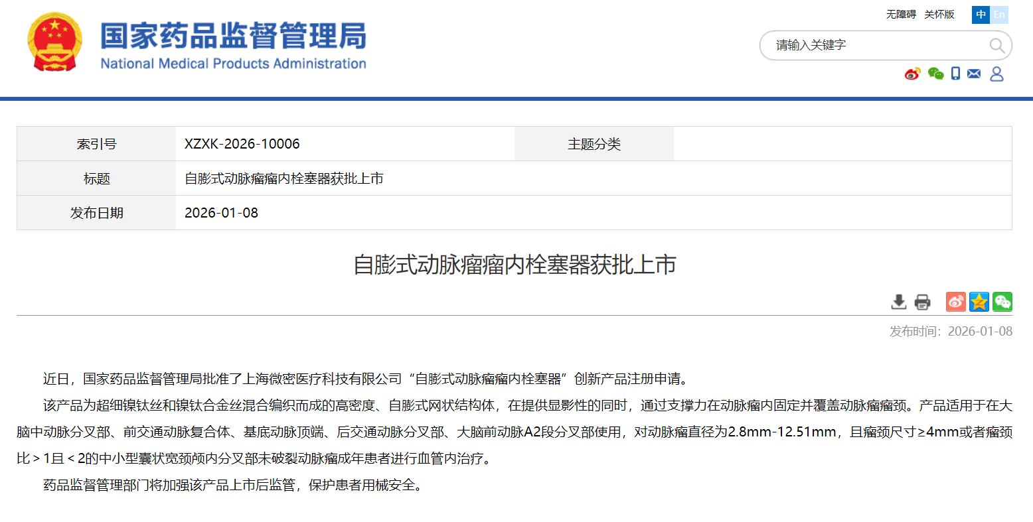Screen dimensions: 1033x522
Task: Click the mobile phone icon in the header
Action: (x=955, y=74)
